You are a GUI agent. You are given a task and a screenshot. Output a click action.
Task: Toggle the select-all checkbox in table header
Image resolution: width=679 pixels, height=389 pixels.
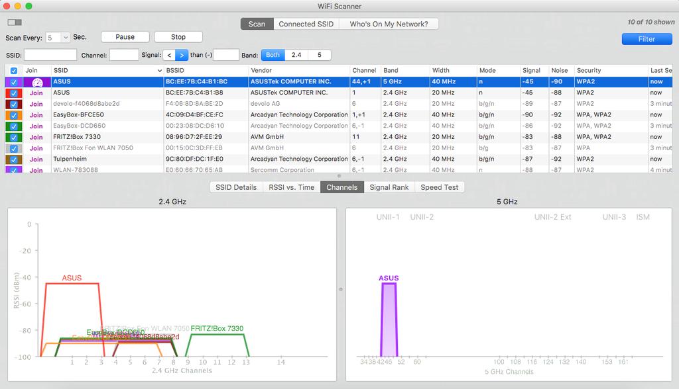click(14, 70)
